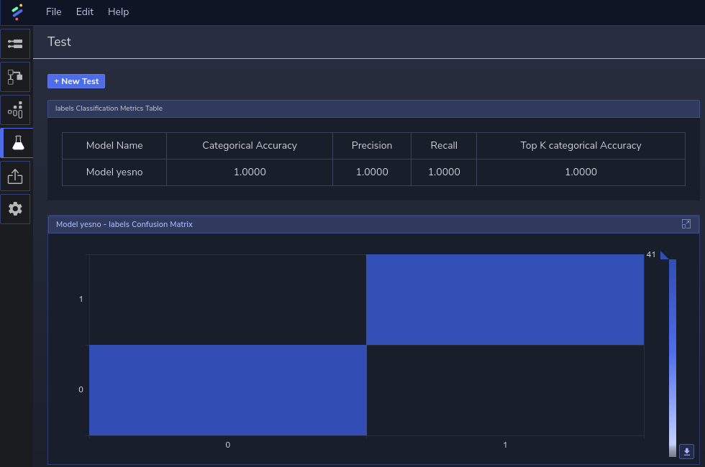The width and height of the screenshot is (705, 467).
Task: Click the + New Test button
Action: (76, 81)
